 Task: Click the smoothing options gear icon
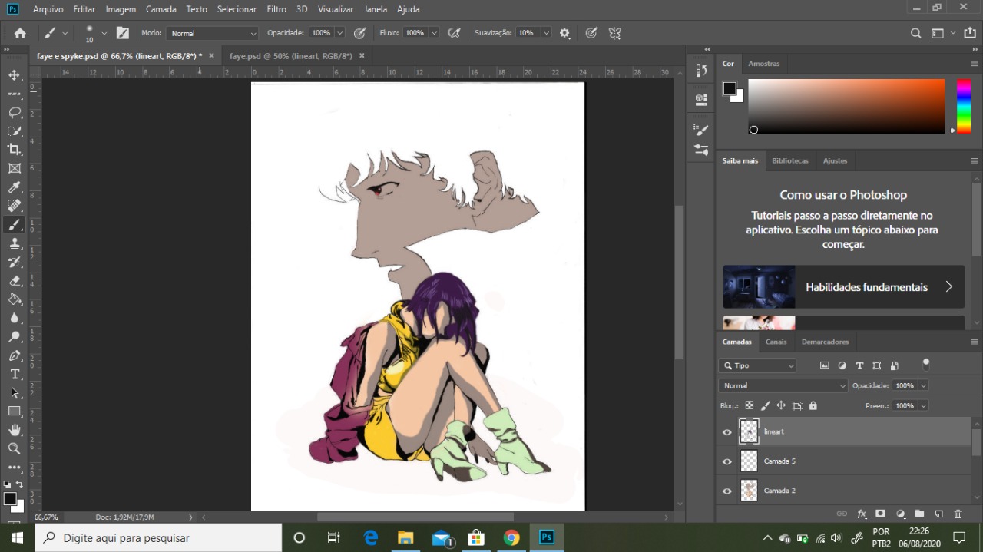tap(564, 33)
